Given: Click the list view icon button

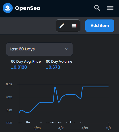Looking at the screenshot, I should tap(74, 26).
